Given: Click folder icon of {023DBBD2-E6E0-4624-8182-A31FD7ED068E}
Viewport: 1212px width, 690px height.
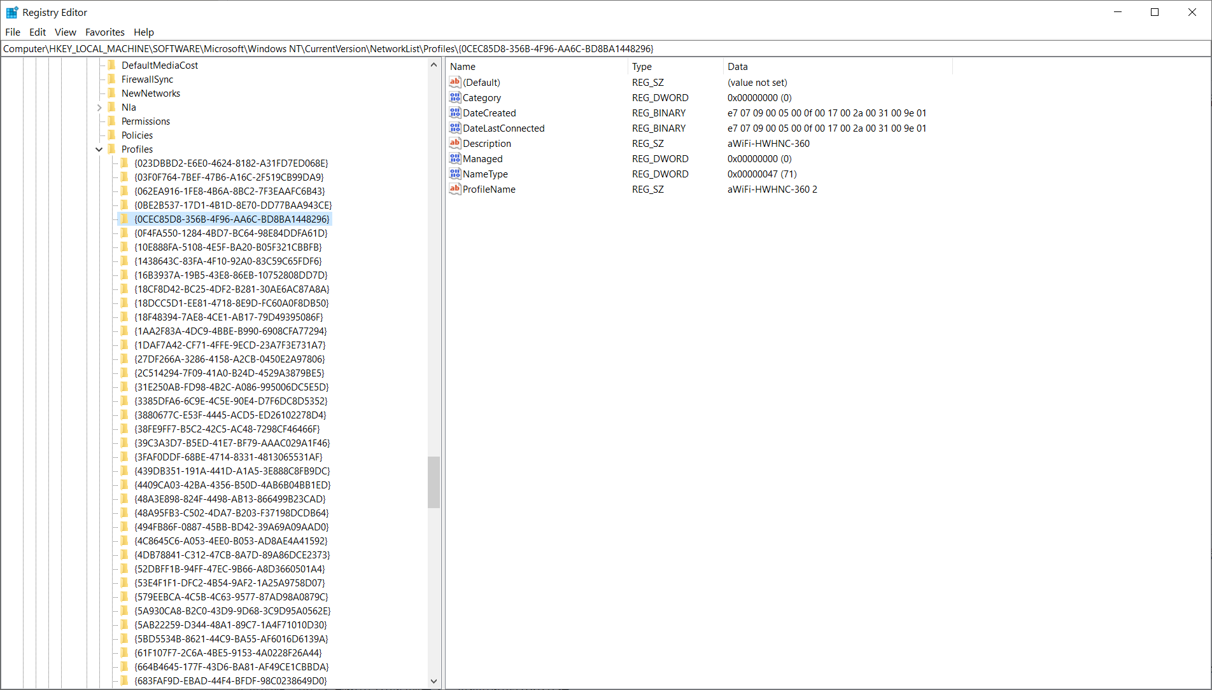Looking at the screenshot, I should point(125,163).
